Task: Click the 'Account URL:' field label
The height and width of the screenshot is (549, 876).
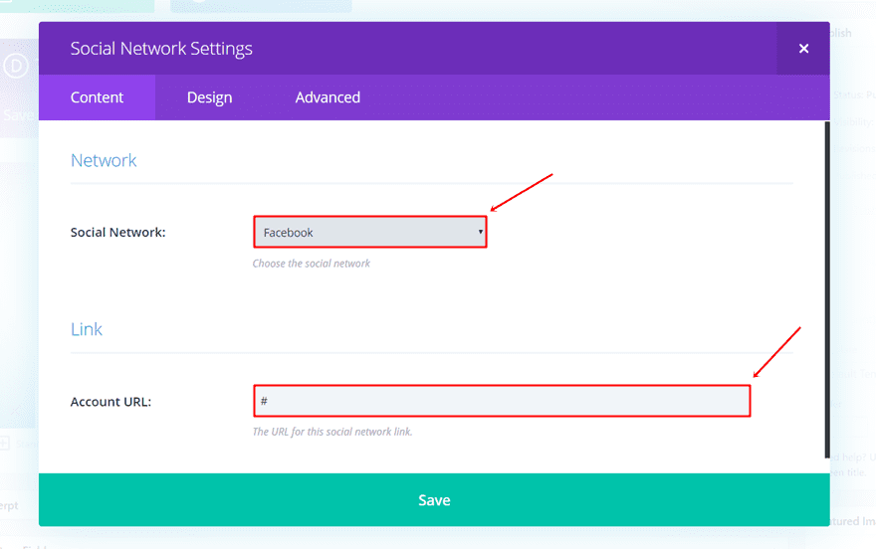Action: click(x=110, y=402)
